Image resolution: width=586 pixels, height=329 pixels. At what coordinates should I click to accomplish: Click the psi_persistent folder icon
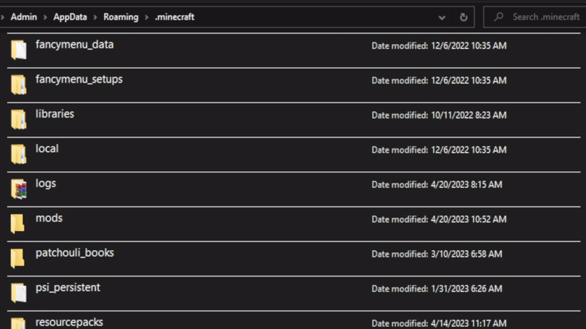coord(18,292)
